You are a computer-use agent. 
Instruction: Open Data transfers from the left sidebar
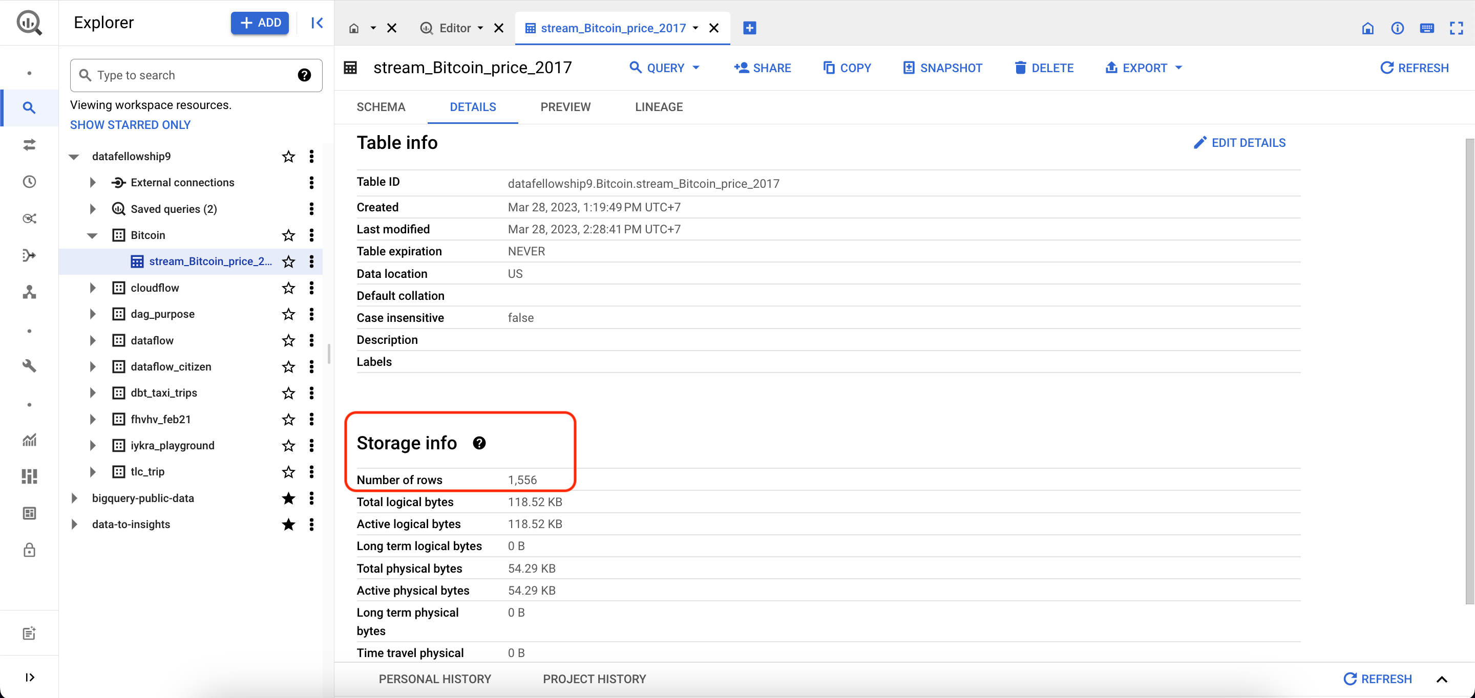pyautogui.click(x=29, y=145)
